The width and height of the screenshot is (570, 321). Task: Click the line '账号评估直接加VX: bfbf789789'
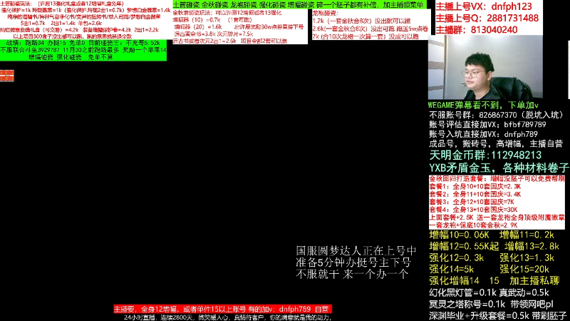pos(487,124)
